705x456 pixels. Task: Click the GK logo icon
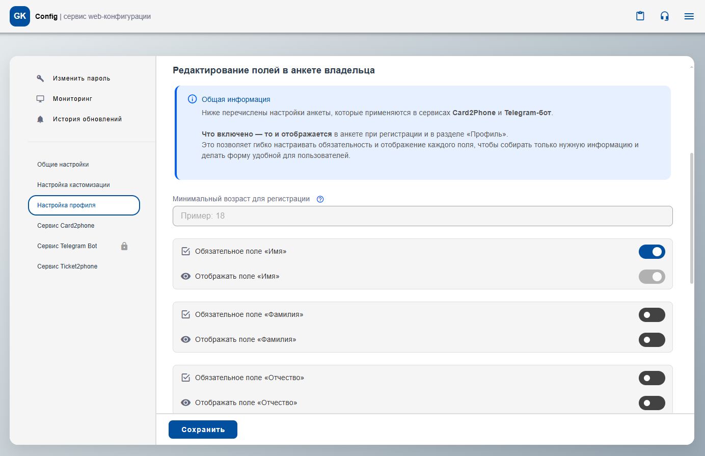click(x=20, y=16)
